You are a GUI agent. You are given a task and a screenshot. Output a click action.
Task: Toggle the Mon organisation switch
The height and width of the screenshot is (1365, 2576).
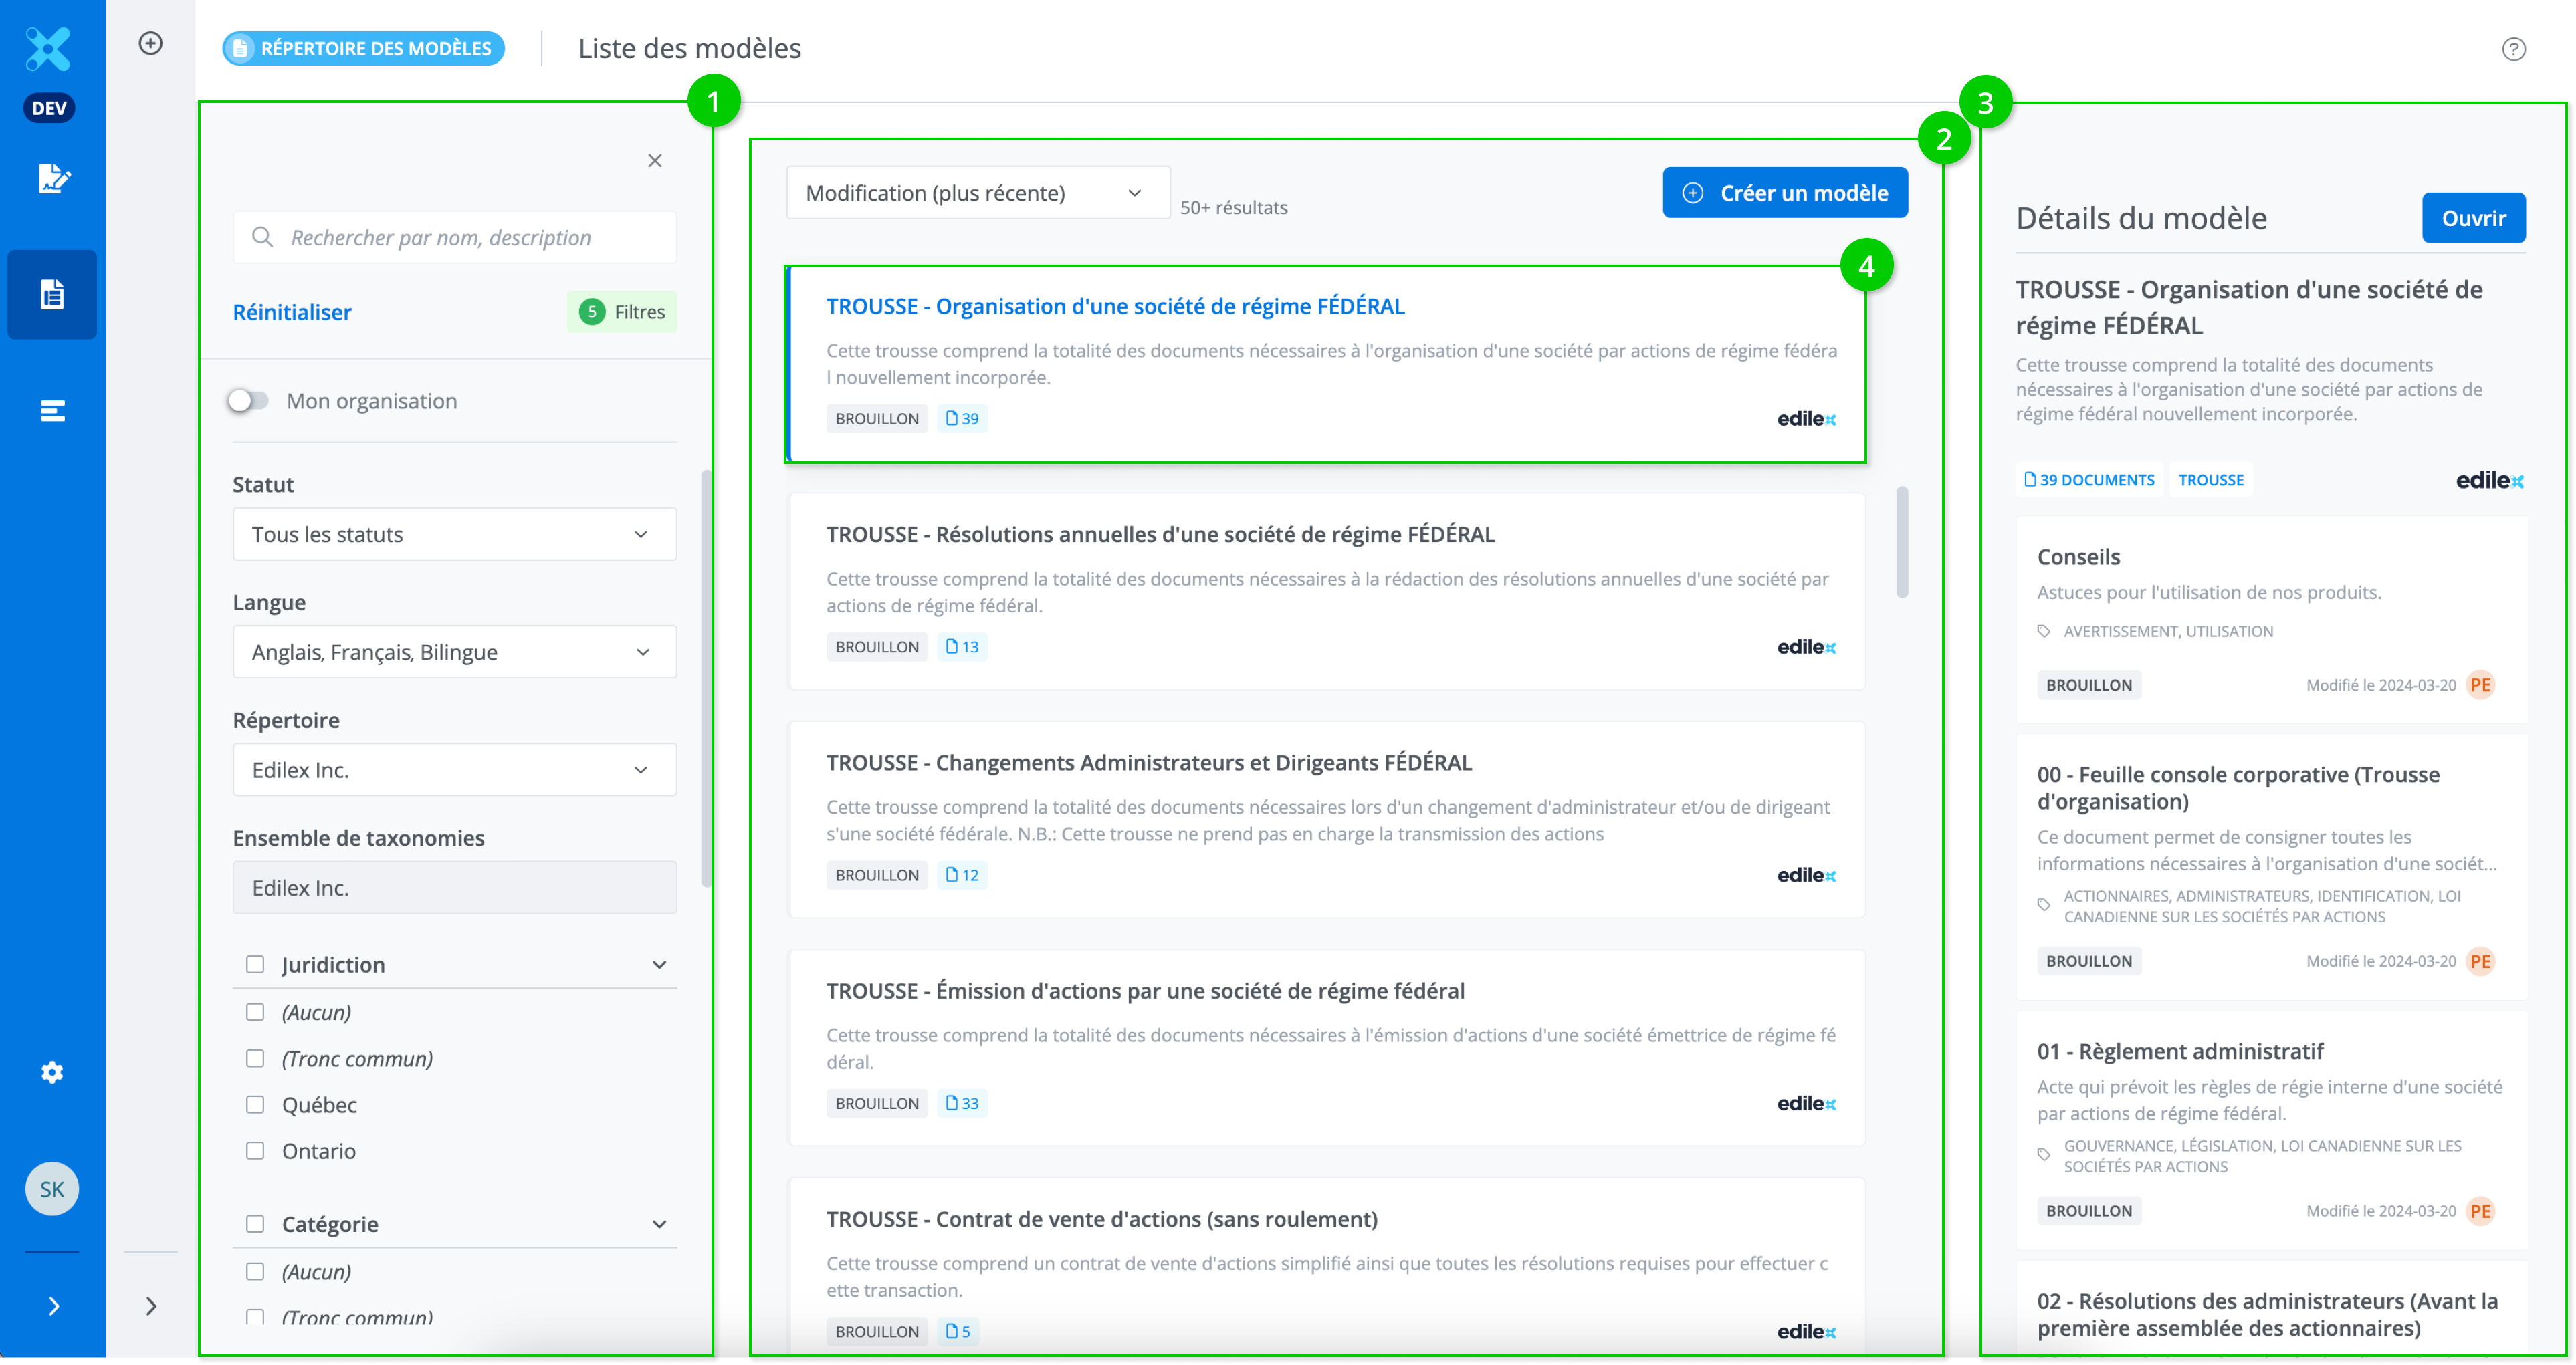[248, 400]
